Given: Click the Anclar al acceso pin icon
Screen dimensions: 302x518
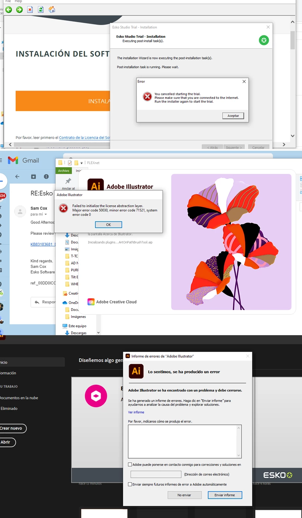Looking at the screenshot, I should coord(68,181).
